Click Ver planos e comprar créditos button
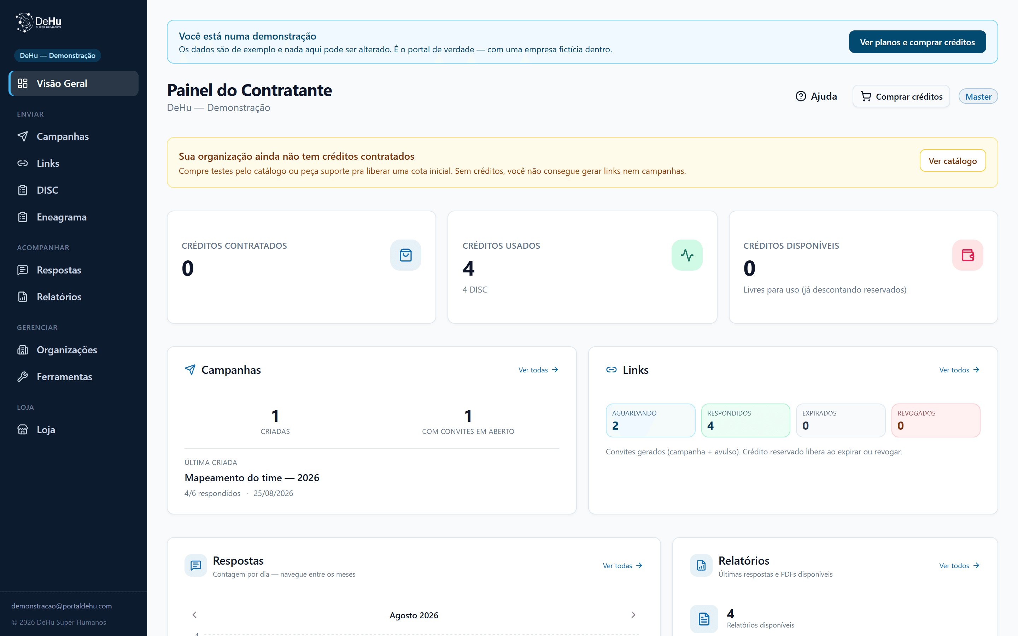Viewport: 1018px width, 636px height. (x=917, y=42)
